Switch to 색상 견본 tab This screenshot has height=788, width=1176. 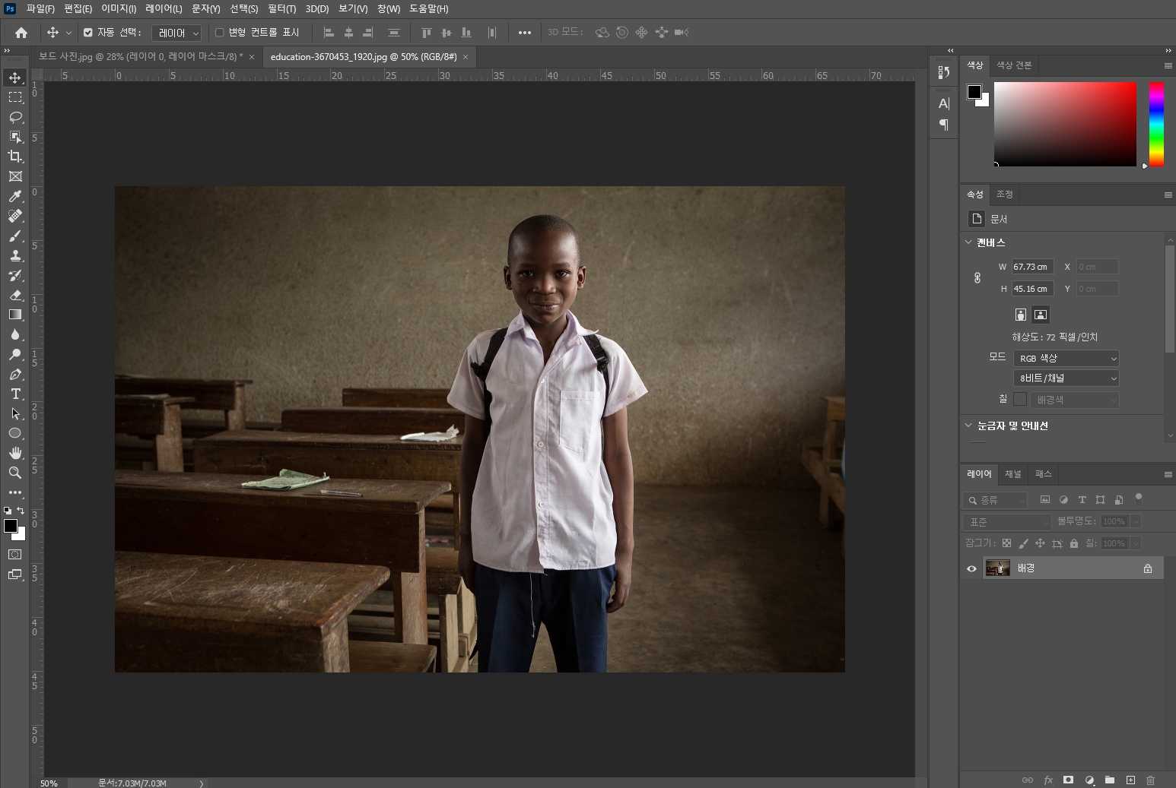point(1014,65)
